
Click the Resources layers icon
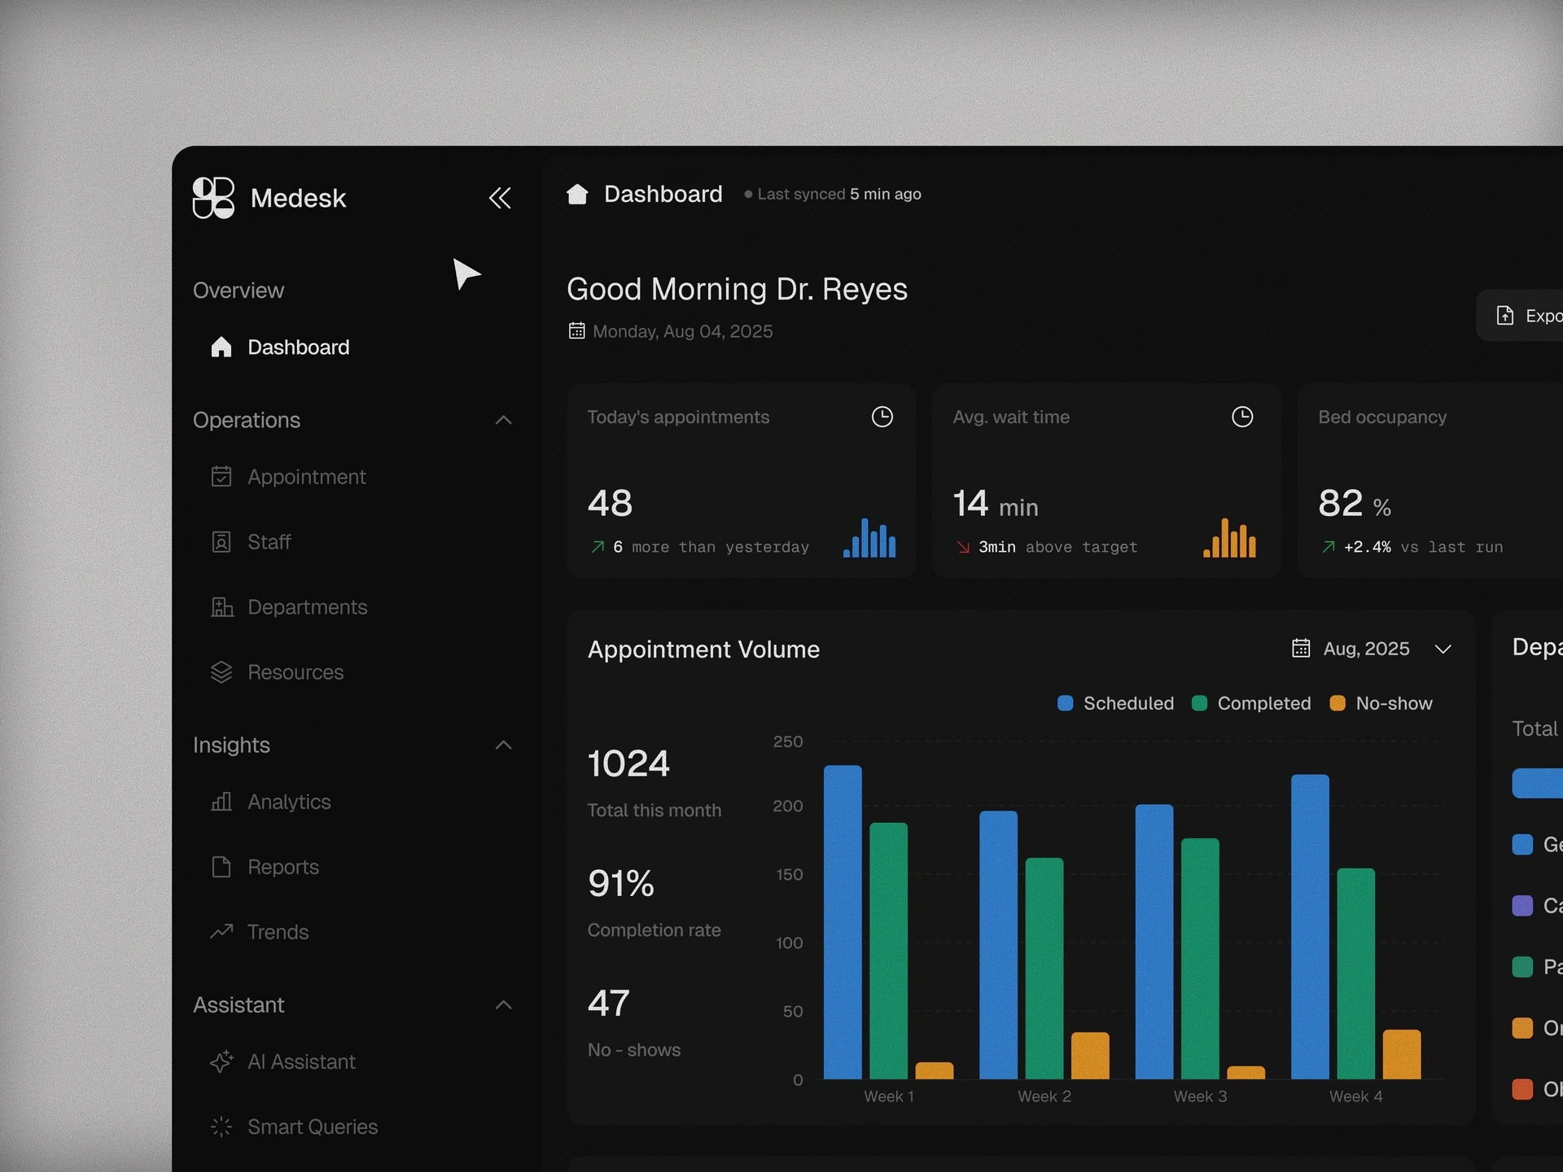point(221,671)
